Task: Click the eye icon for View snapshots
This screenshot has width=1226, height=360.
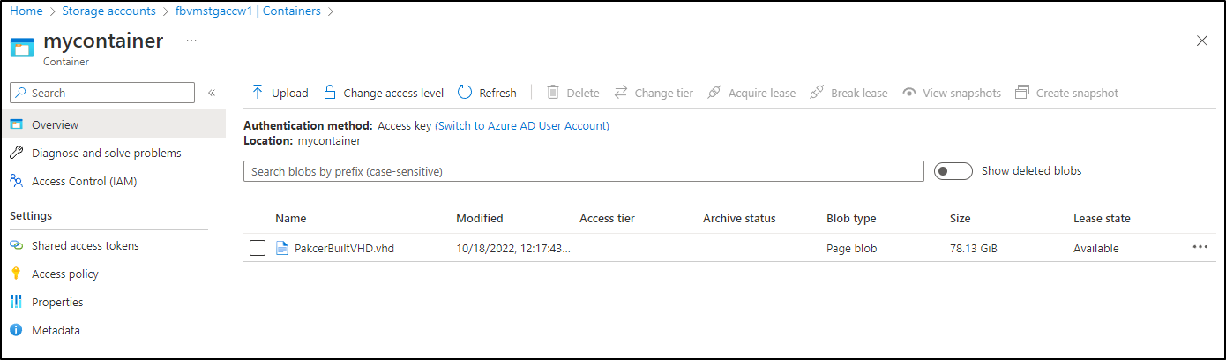Action: 909,93
